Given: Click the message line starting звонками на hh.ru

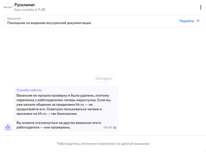Looking at the screenshot, I should point(46,114).
